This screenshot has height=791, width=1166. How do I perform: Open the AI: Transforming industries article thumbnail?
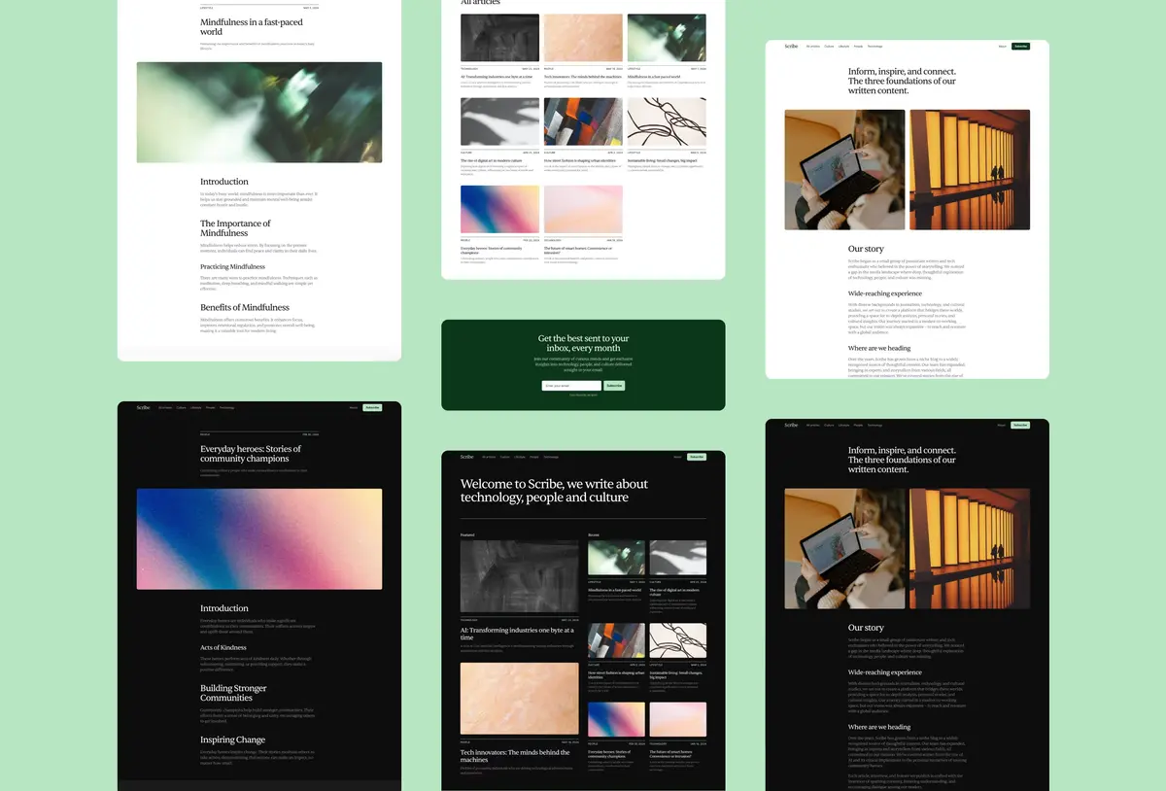(x=499, y=37)
